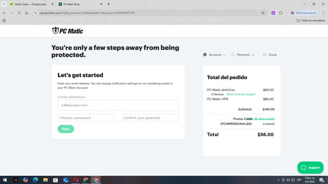Open the purple extension icon in toolbar
This screenshot has width=328, height=184.
273,13
